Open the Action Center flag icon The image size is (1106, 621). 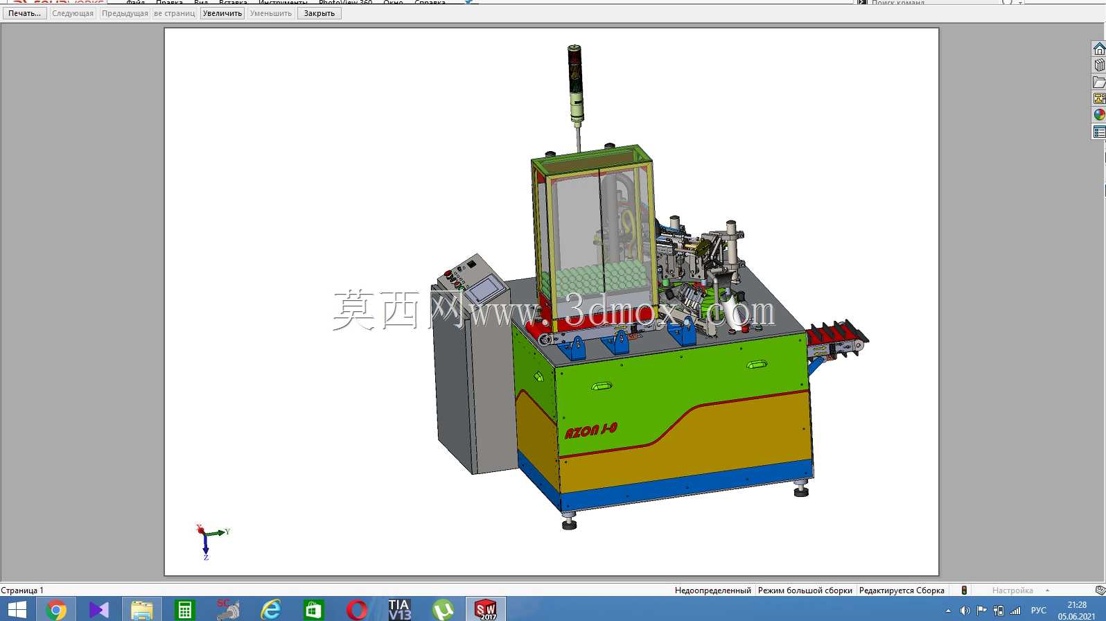coord(981,611)
